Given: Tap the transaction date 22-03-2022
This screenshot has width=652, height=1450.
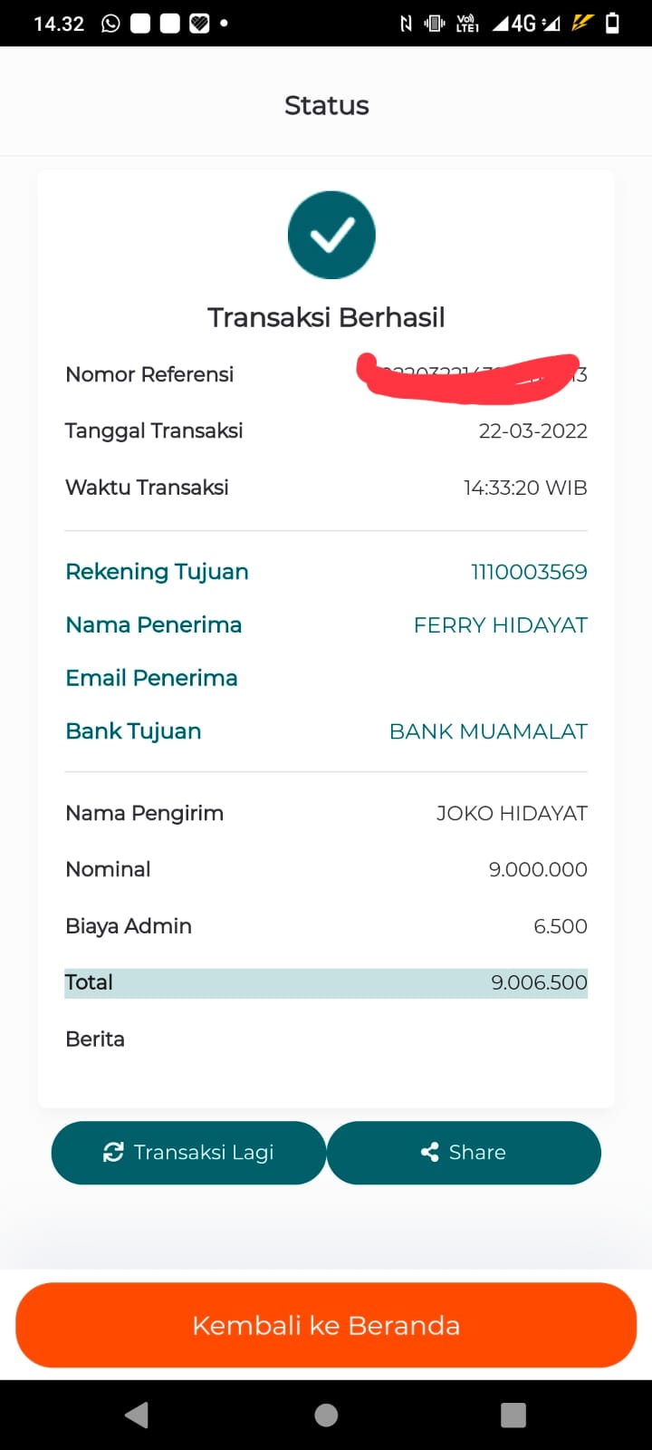Looking at the screenshot, I should point(532,431).
